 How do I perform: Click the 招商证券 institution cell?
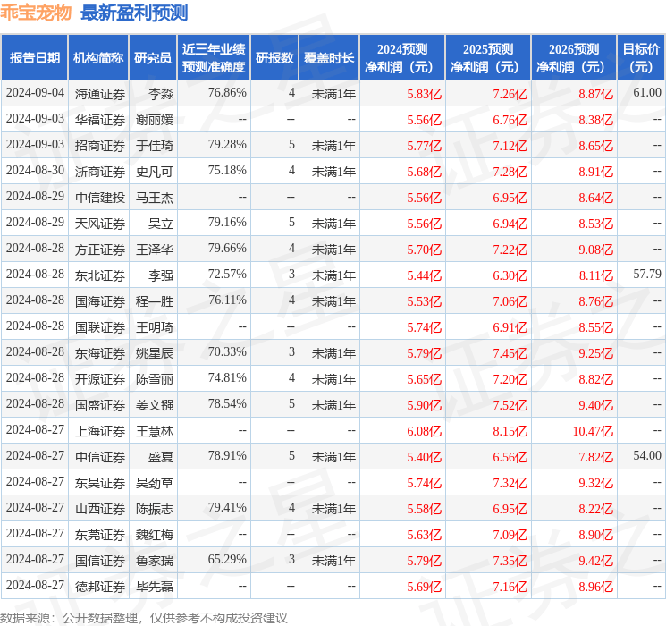[100, 146]
